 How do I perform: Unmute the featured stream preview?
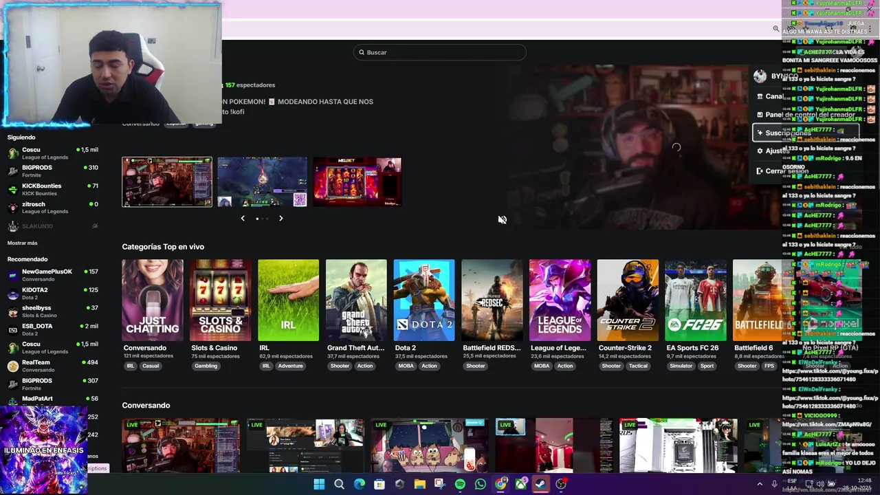click(x=503, y=220)
